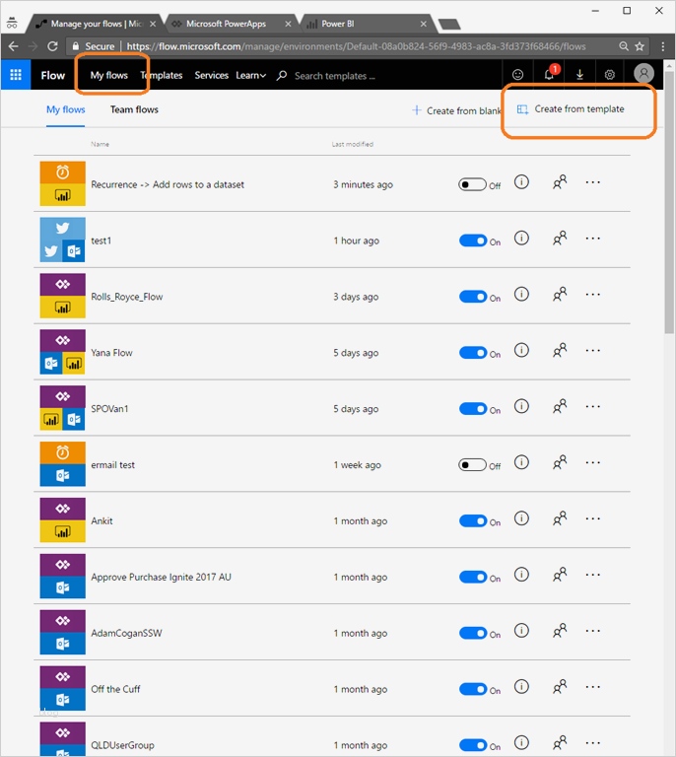Click the search magnifier icon in header
Screen dimensions: 676x757
282,75
